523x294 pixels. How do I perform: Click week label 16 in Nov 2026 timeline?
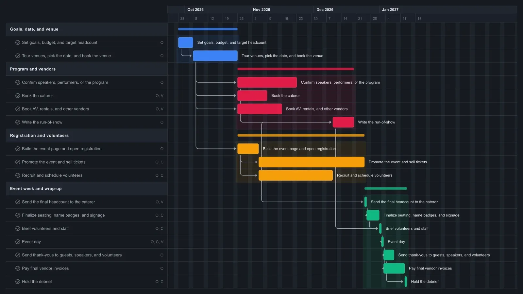click(286, 19)
